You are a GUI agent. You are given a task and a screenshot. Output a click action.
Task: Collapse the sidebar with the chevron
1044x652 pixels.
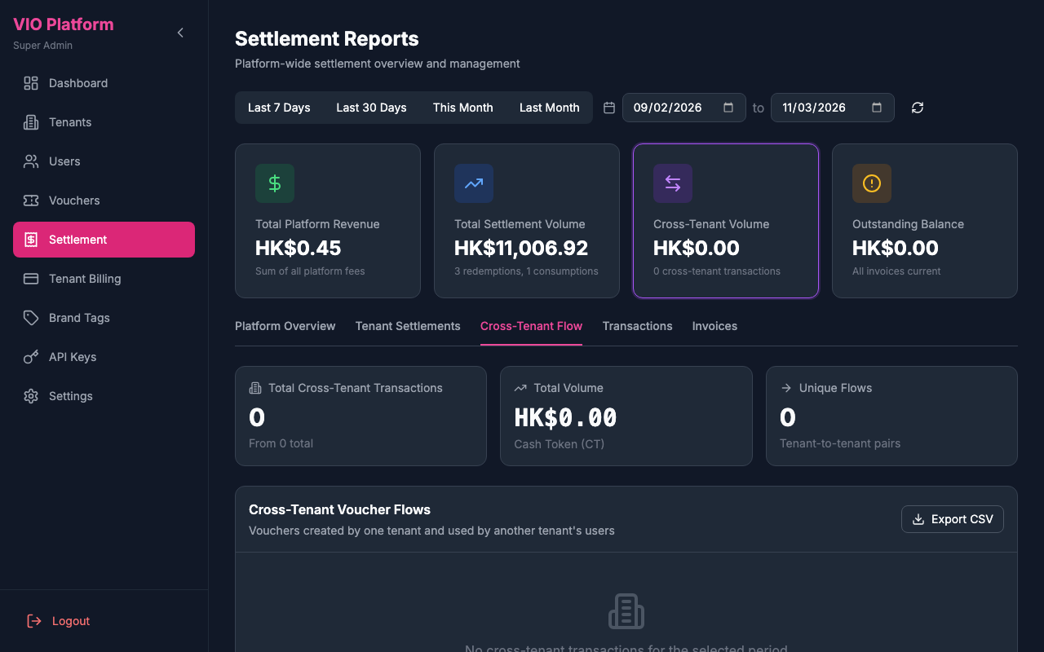[179, 33]
